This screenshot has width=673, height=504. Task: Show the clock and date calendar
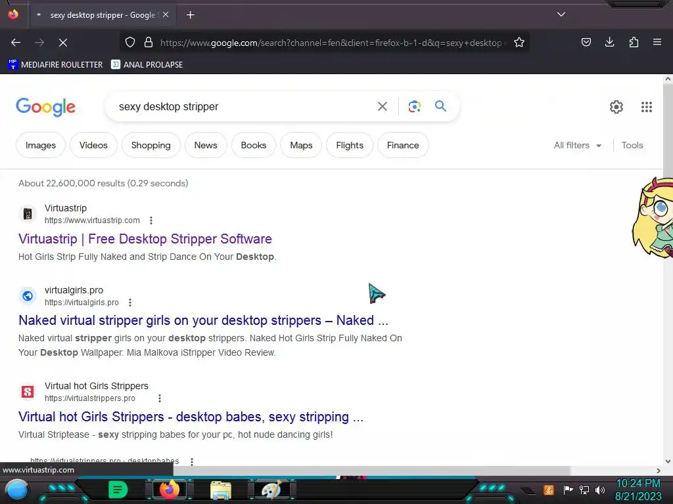coord(638,490)
